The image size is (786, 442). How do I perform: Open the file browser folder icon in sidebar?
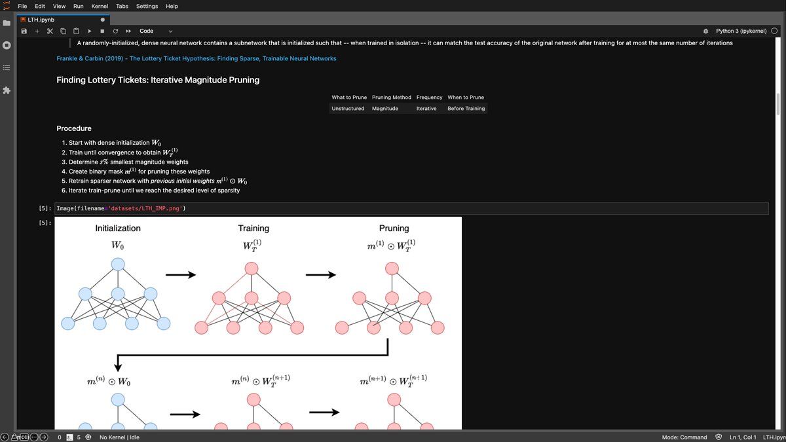pyautogui.click(x=7, y=23)
